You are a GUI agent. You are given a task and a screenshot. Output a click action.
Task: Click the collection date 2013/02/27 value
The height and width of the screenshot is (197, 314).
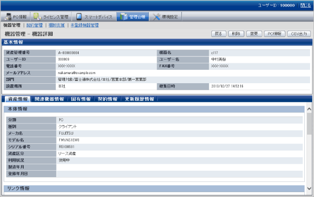pos(227,86)
